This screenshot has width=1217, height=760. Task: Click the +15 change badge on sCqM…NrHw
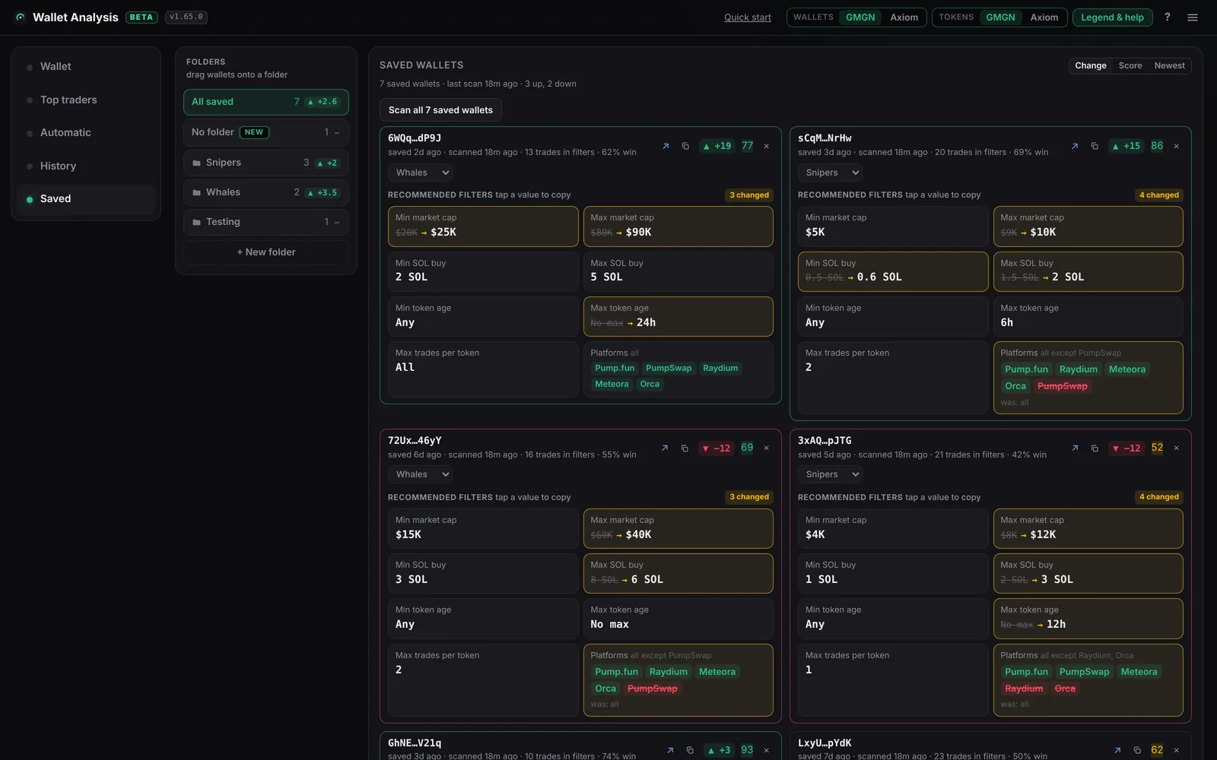(x=1126, y=146)
